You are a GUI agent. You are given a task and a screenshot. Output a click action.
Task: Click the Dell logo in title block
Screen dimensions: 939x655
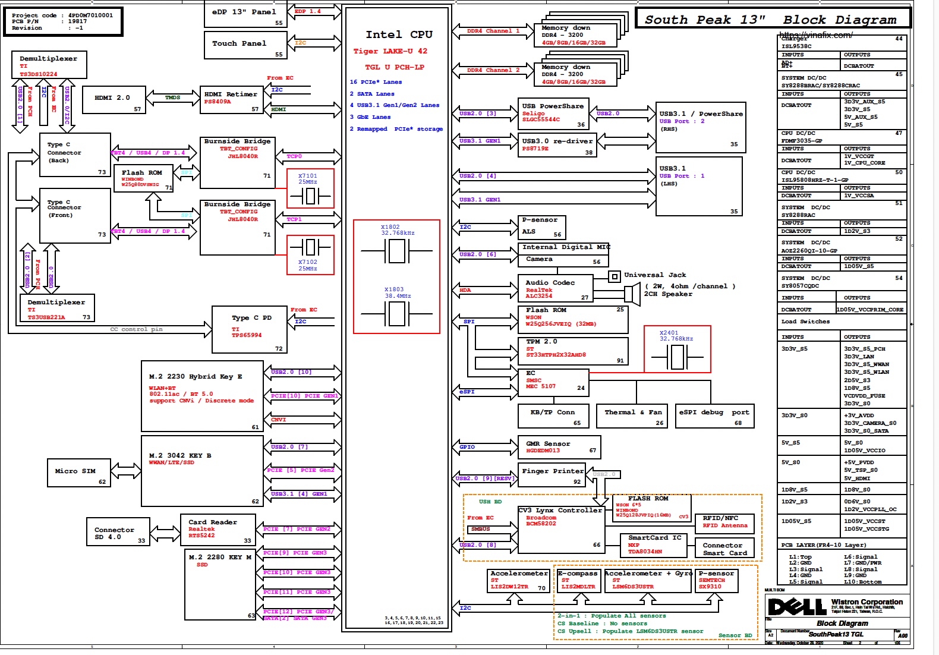coord(797,607)
